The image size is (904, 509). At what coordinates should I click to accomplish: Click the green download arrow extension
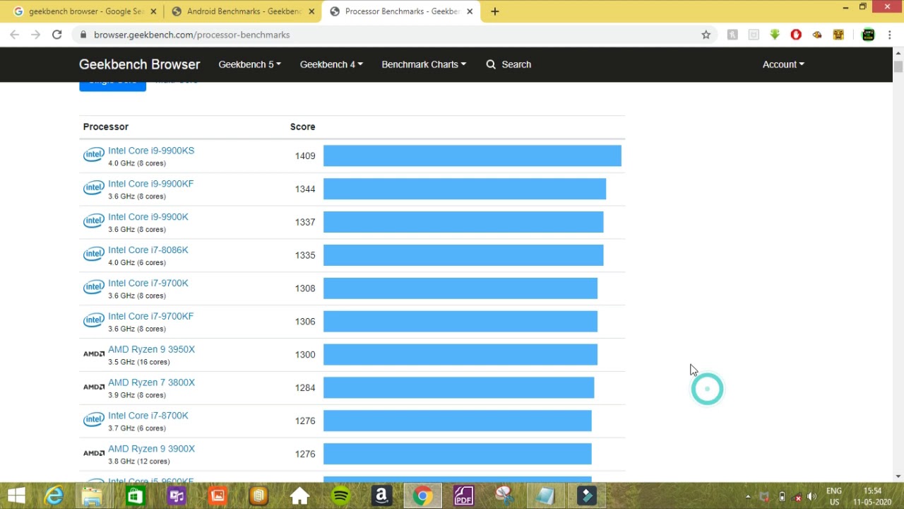coord(775,35)
